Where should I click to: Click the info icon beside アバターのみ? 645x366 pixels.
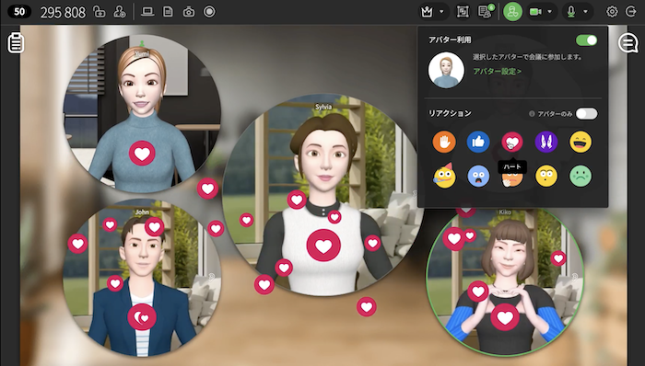click(x=532, y=114)
